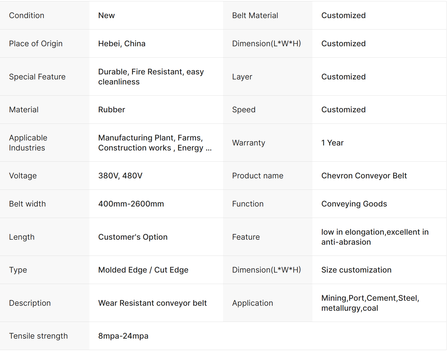Select the 'Rubber' material value
Image resolution: width=448 pixels, height=352 pixels.
(111, 110)
